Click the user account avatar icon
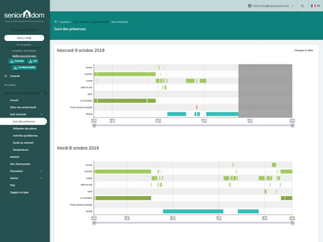The image size is (323, 242). (x=250, y=6)
